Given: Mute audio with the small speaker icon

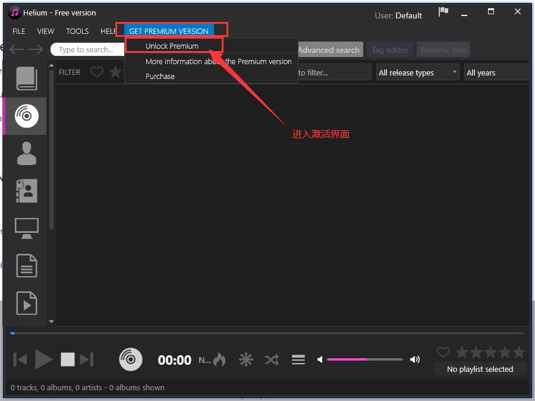Looking at the screenshot, I should pyautogui.click(x=320, y=359).
